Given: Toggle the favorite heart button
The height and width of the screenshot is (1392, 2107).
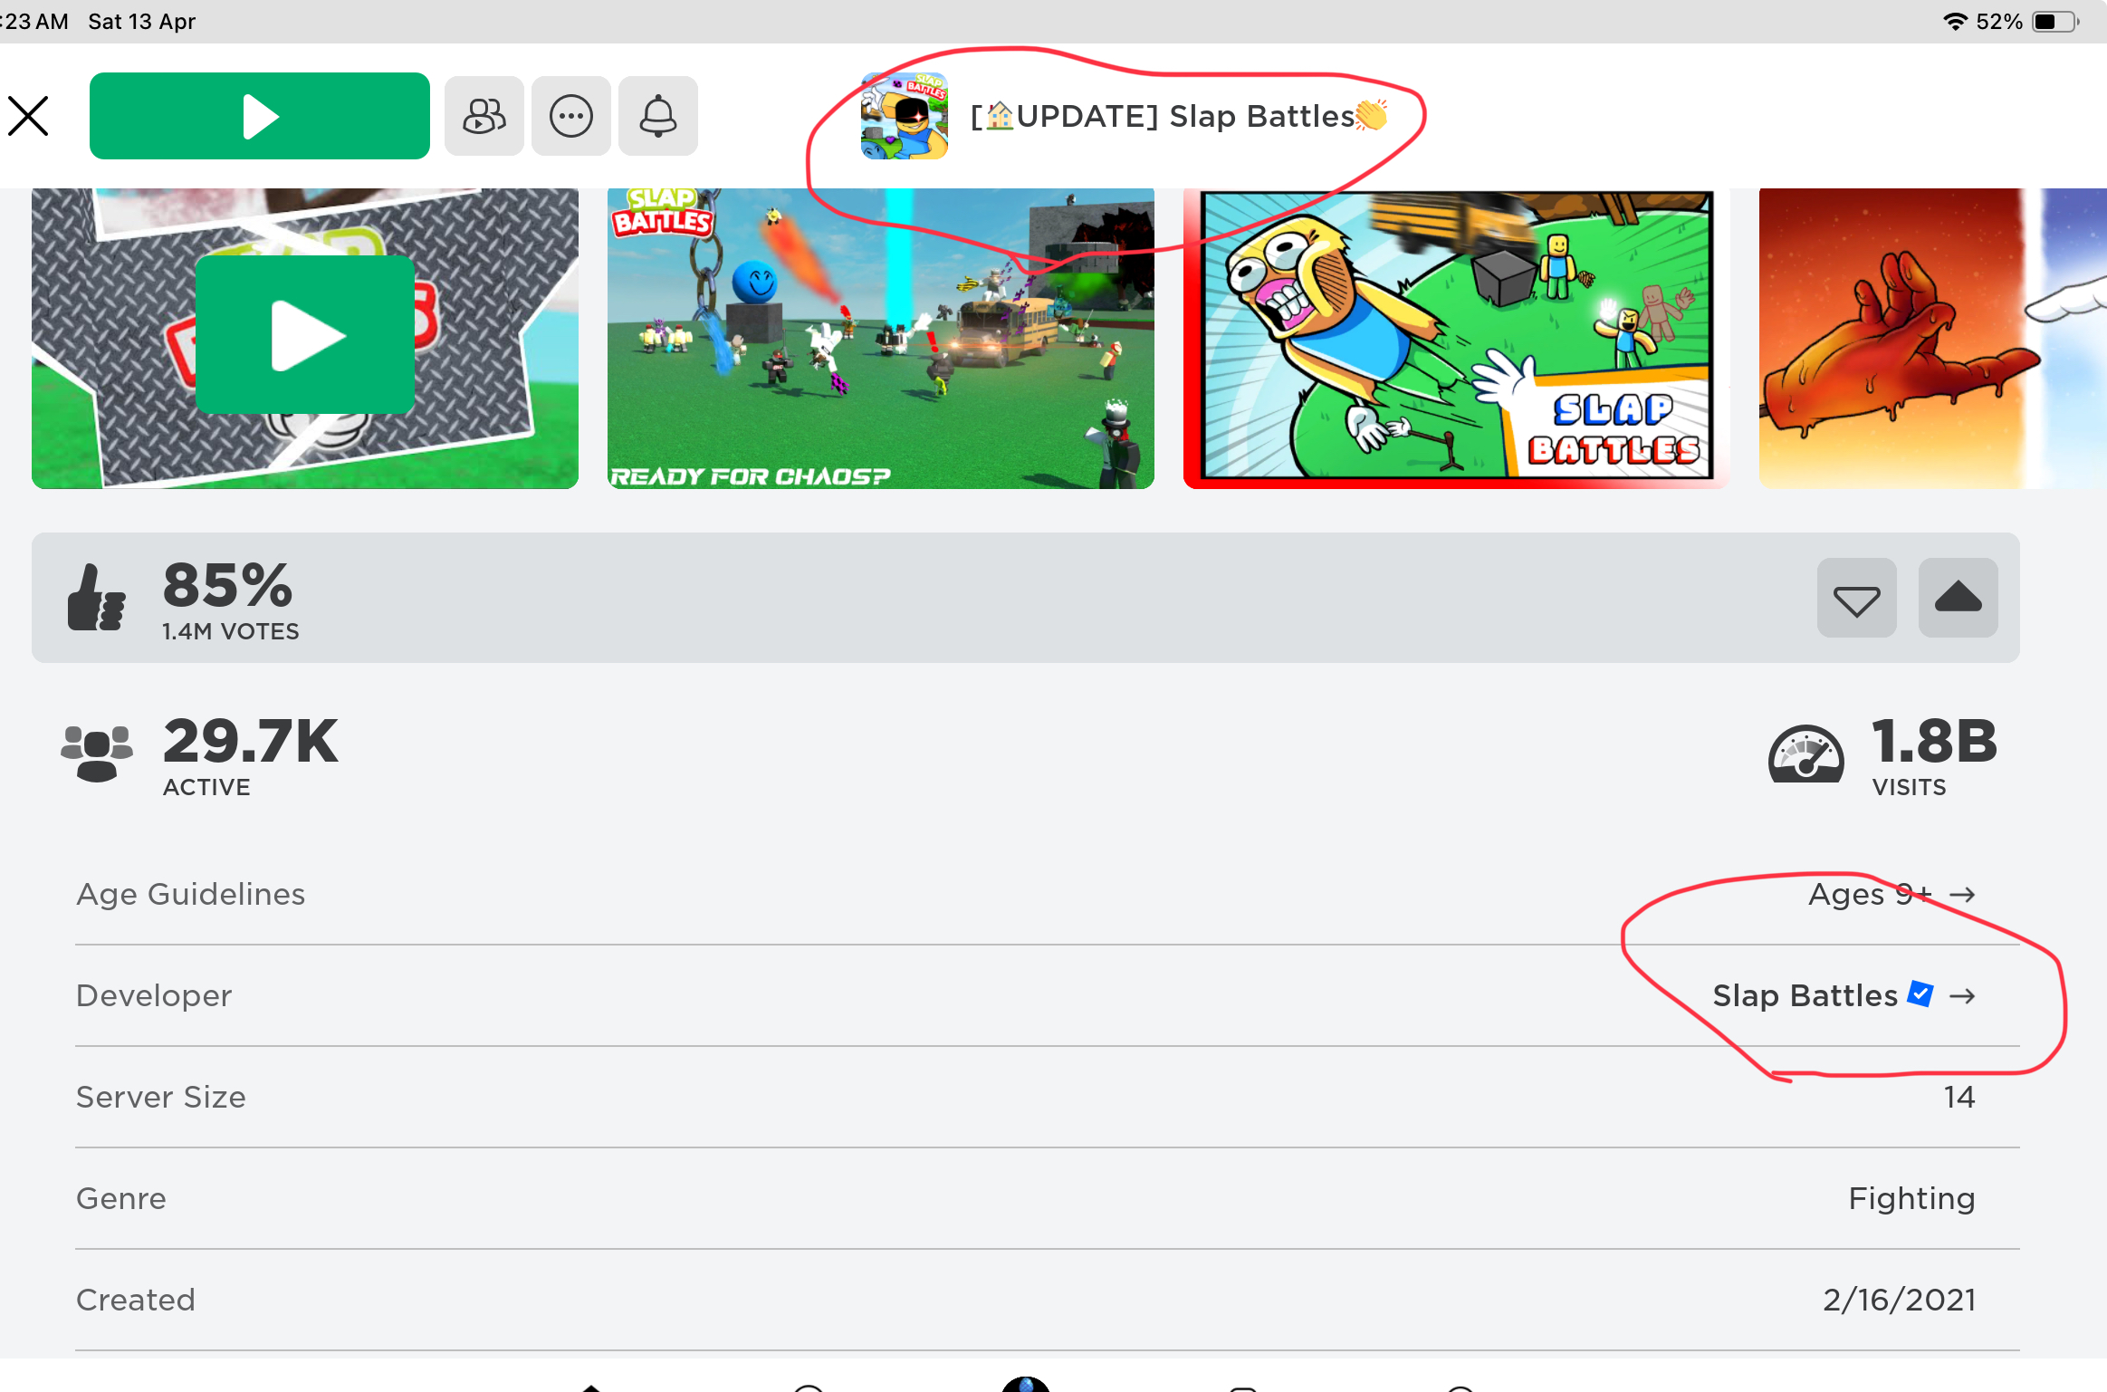Looking at the screenshot, I should 1856,598.
